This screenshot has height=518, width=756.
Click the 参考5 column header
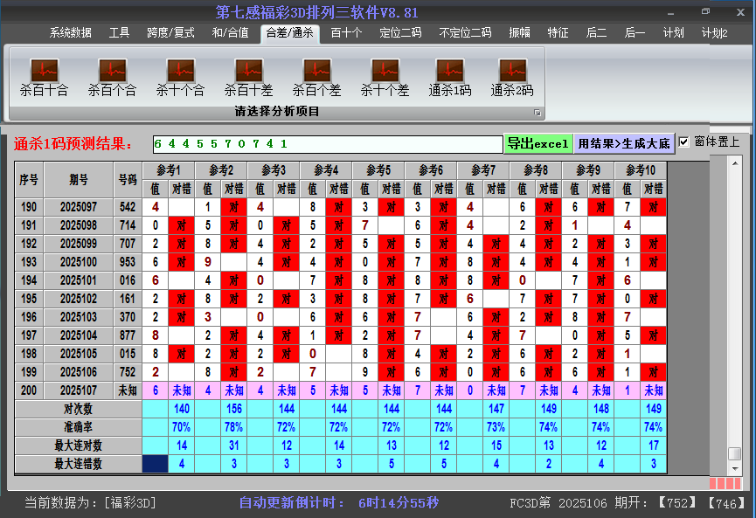378,170
